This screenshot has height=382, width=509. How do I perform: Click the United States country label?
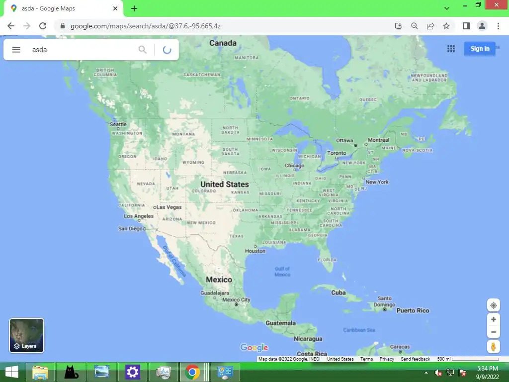pyautogui.click(x=225, y=184)
